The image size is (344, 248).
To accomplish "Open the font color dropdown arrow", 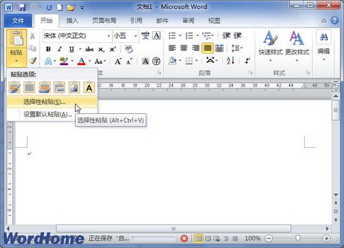I will tap(89, 61).
